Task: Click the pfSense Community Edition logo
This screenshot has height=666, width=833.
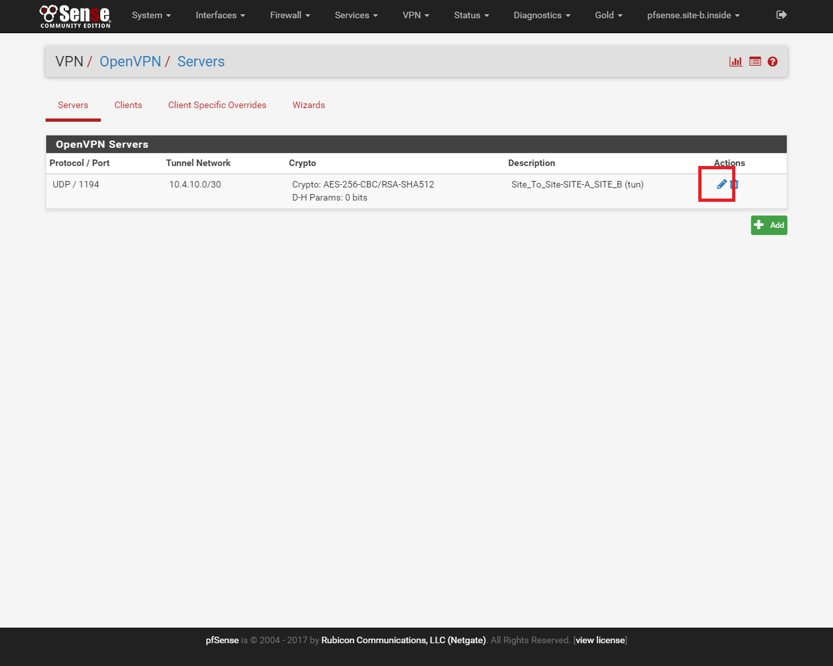Action: pos(75,16)
